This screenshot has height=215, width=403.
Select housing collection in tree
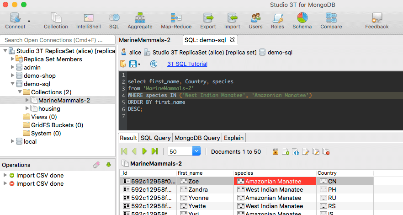(49, 108)
